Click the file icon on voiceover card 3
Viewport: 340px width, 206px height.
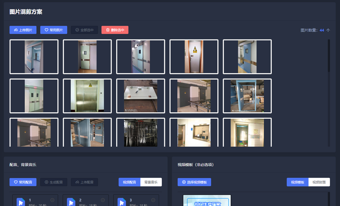[x=122, y=202]
